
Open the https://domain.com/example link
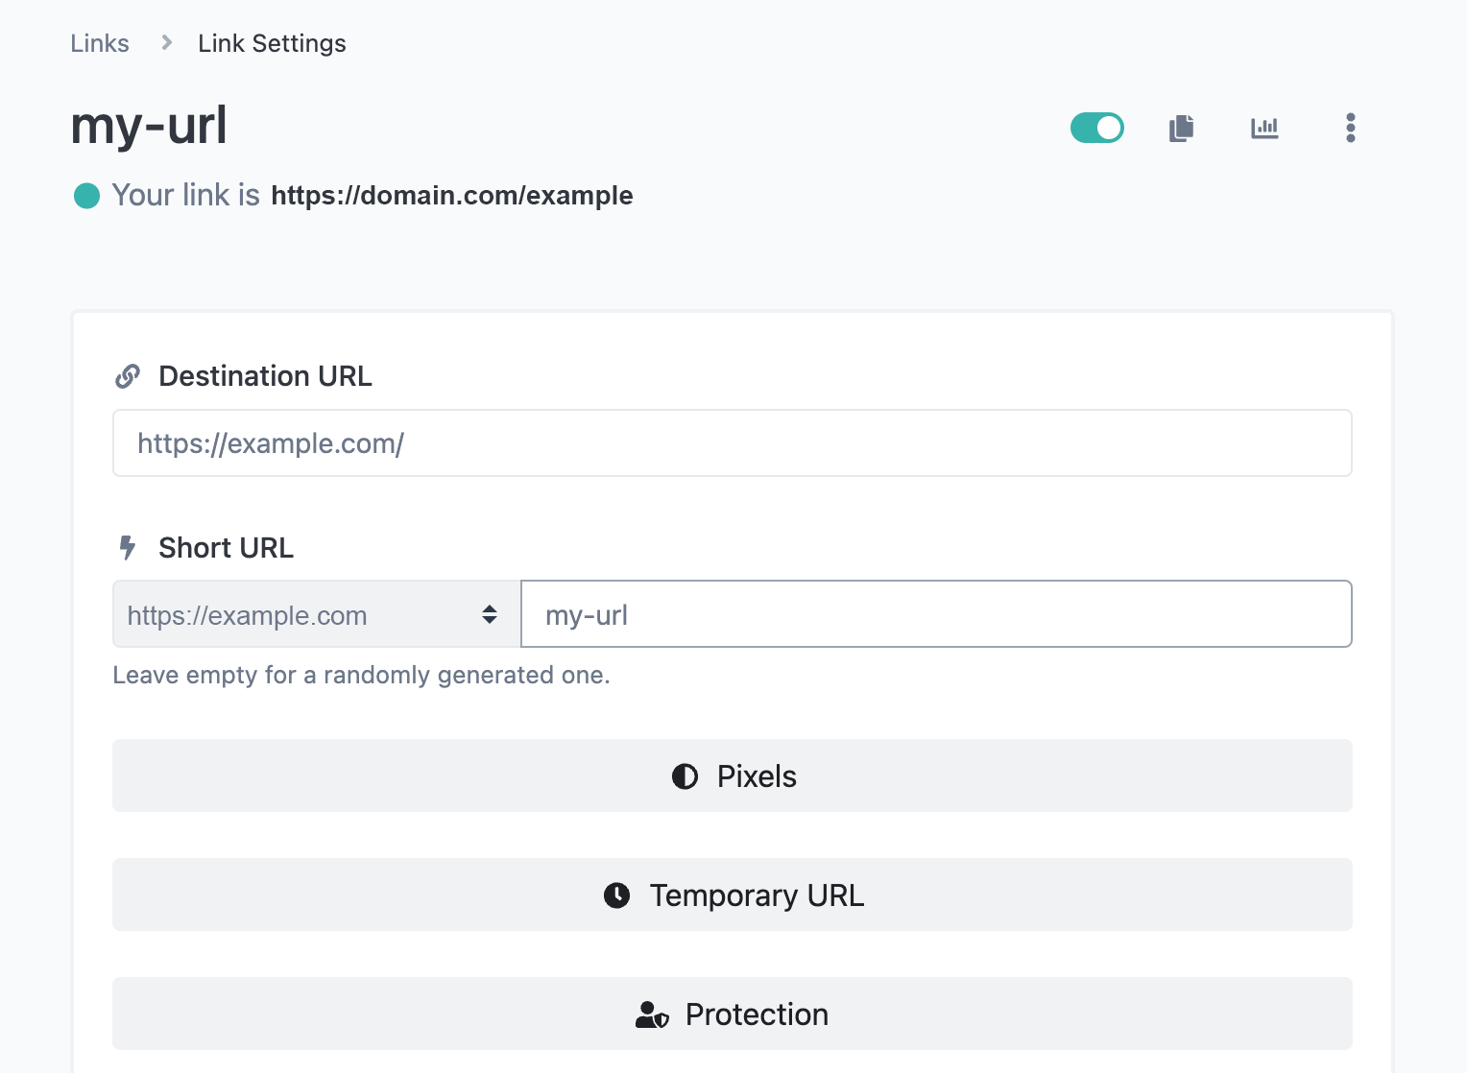[451, 196]
